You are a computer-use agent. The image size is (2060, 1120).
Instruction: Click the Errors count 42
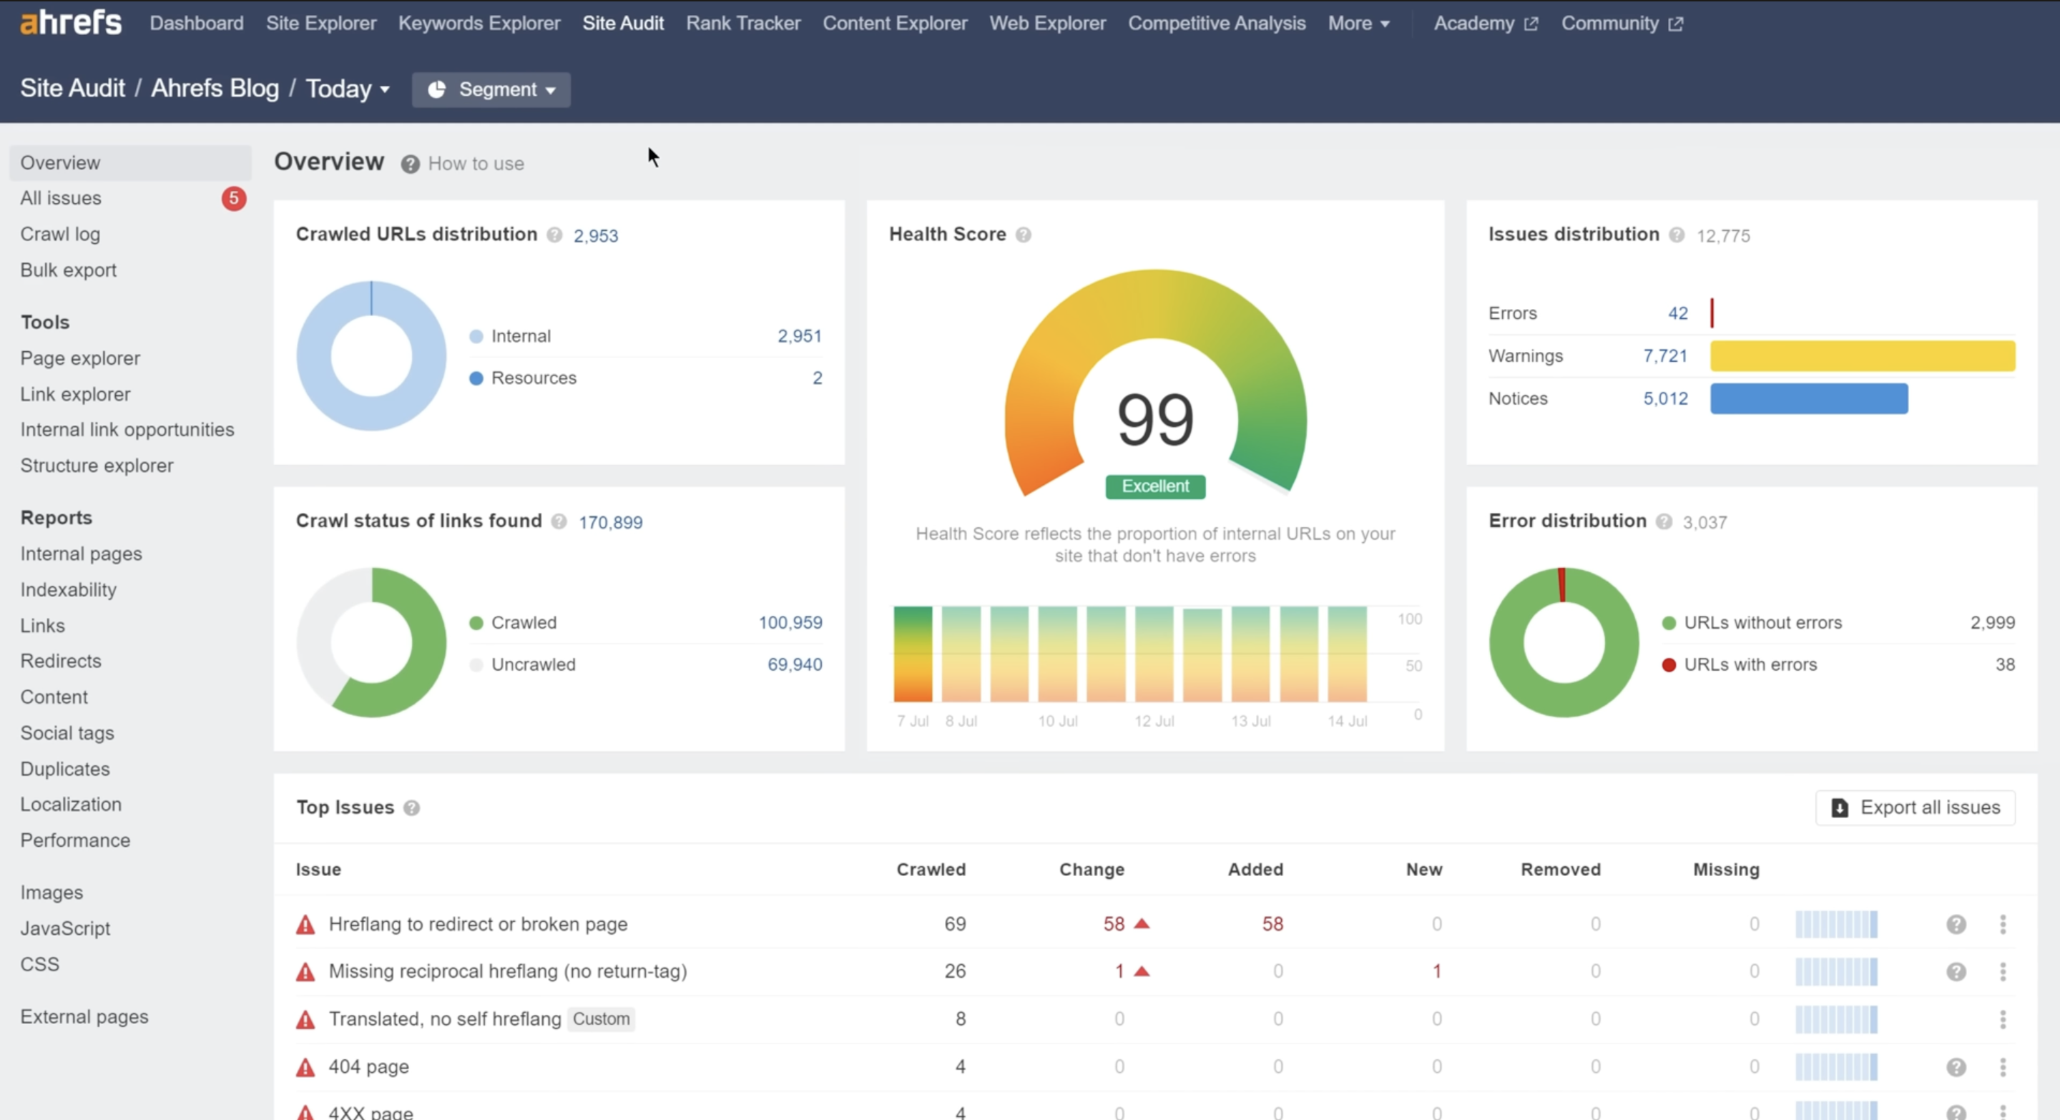pos(1678,313)
